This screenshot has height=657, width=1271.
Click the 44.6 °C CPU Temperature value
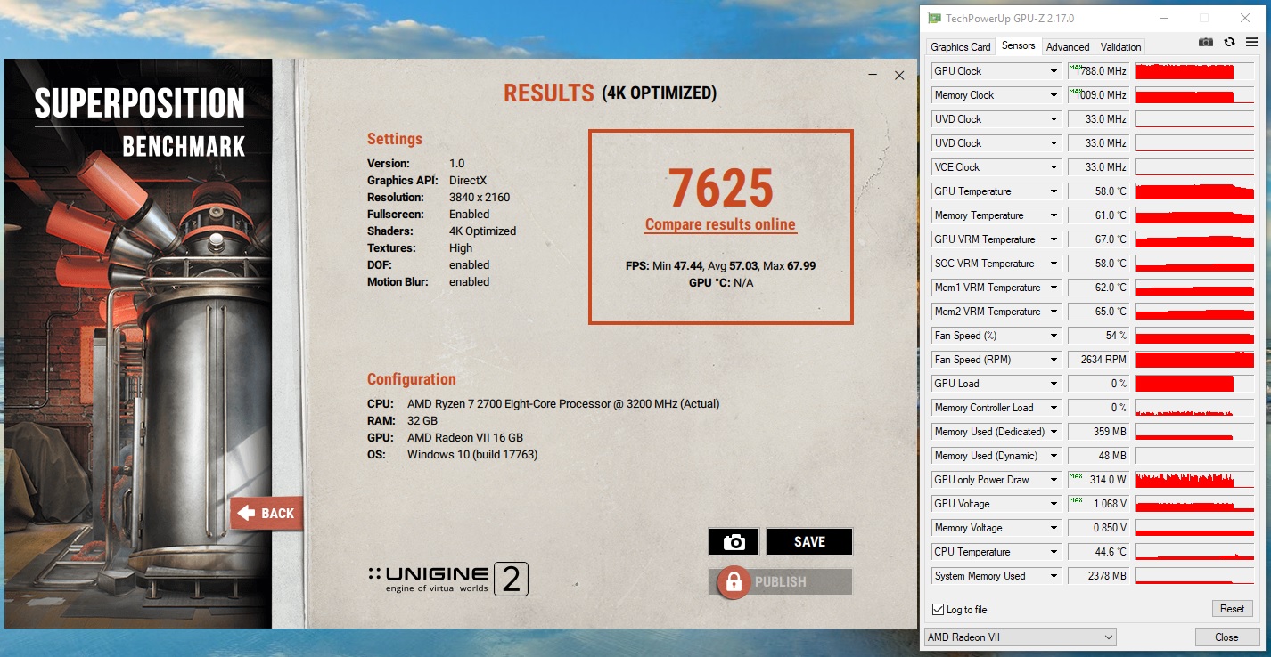(x=1099, y=552)
